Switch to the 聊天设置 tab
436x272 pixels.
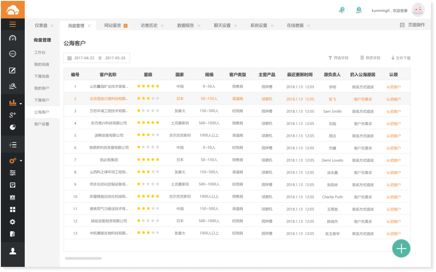click(222, 26)
